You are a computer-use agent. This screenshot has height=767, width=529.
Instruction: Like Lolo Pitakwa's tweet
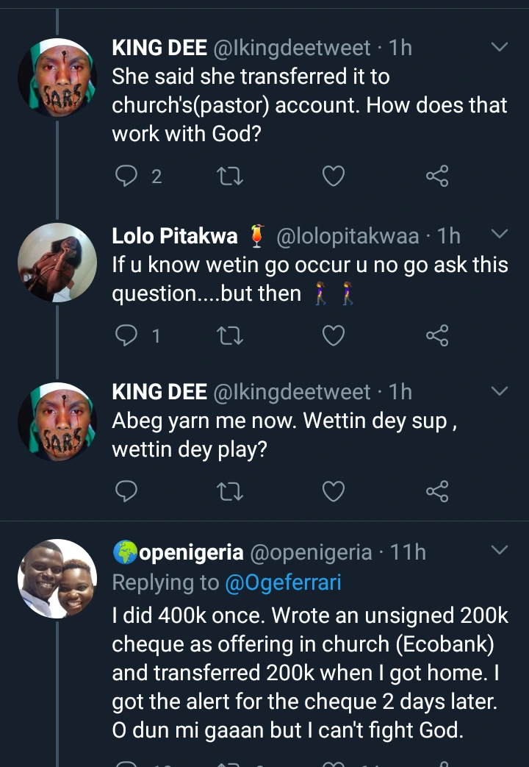click(334, 336)
